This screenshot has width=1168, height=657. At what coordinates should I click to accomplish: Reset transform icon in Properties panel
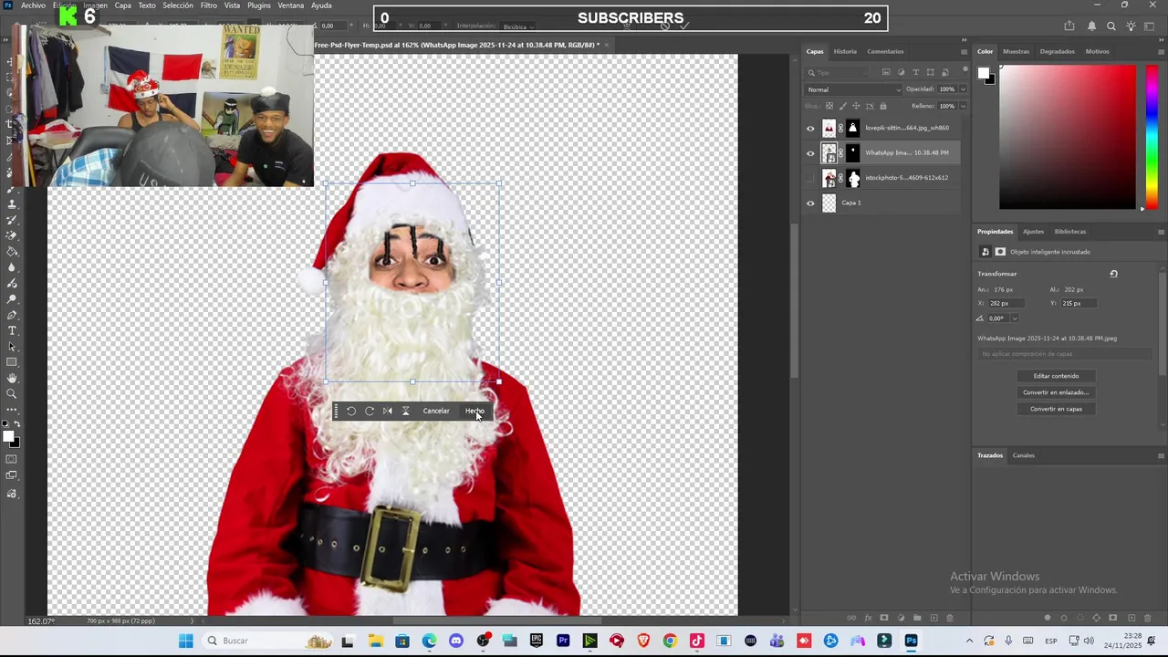pyautogui.click(x=1113, y=274)
